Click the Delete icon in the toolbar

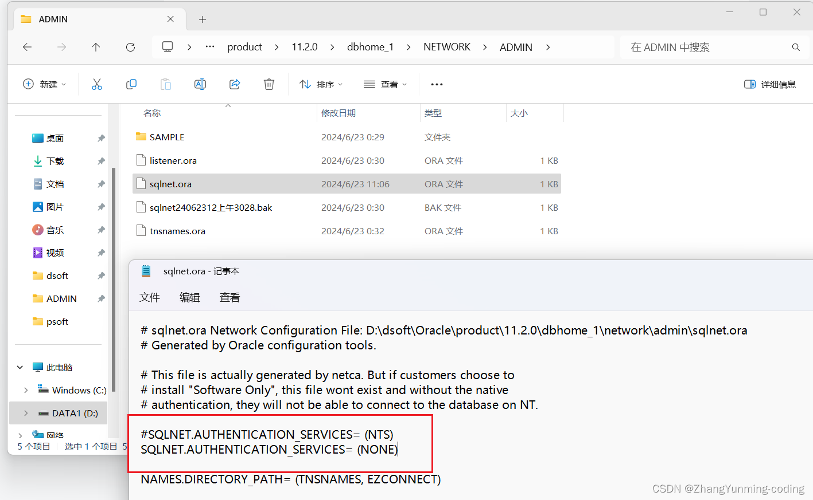tap(269, 84)
